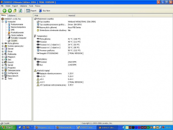
Task: Click the EVEREST tray info icon
Action: pyautogui.click(x=151, y=127)
